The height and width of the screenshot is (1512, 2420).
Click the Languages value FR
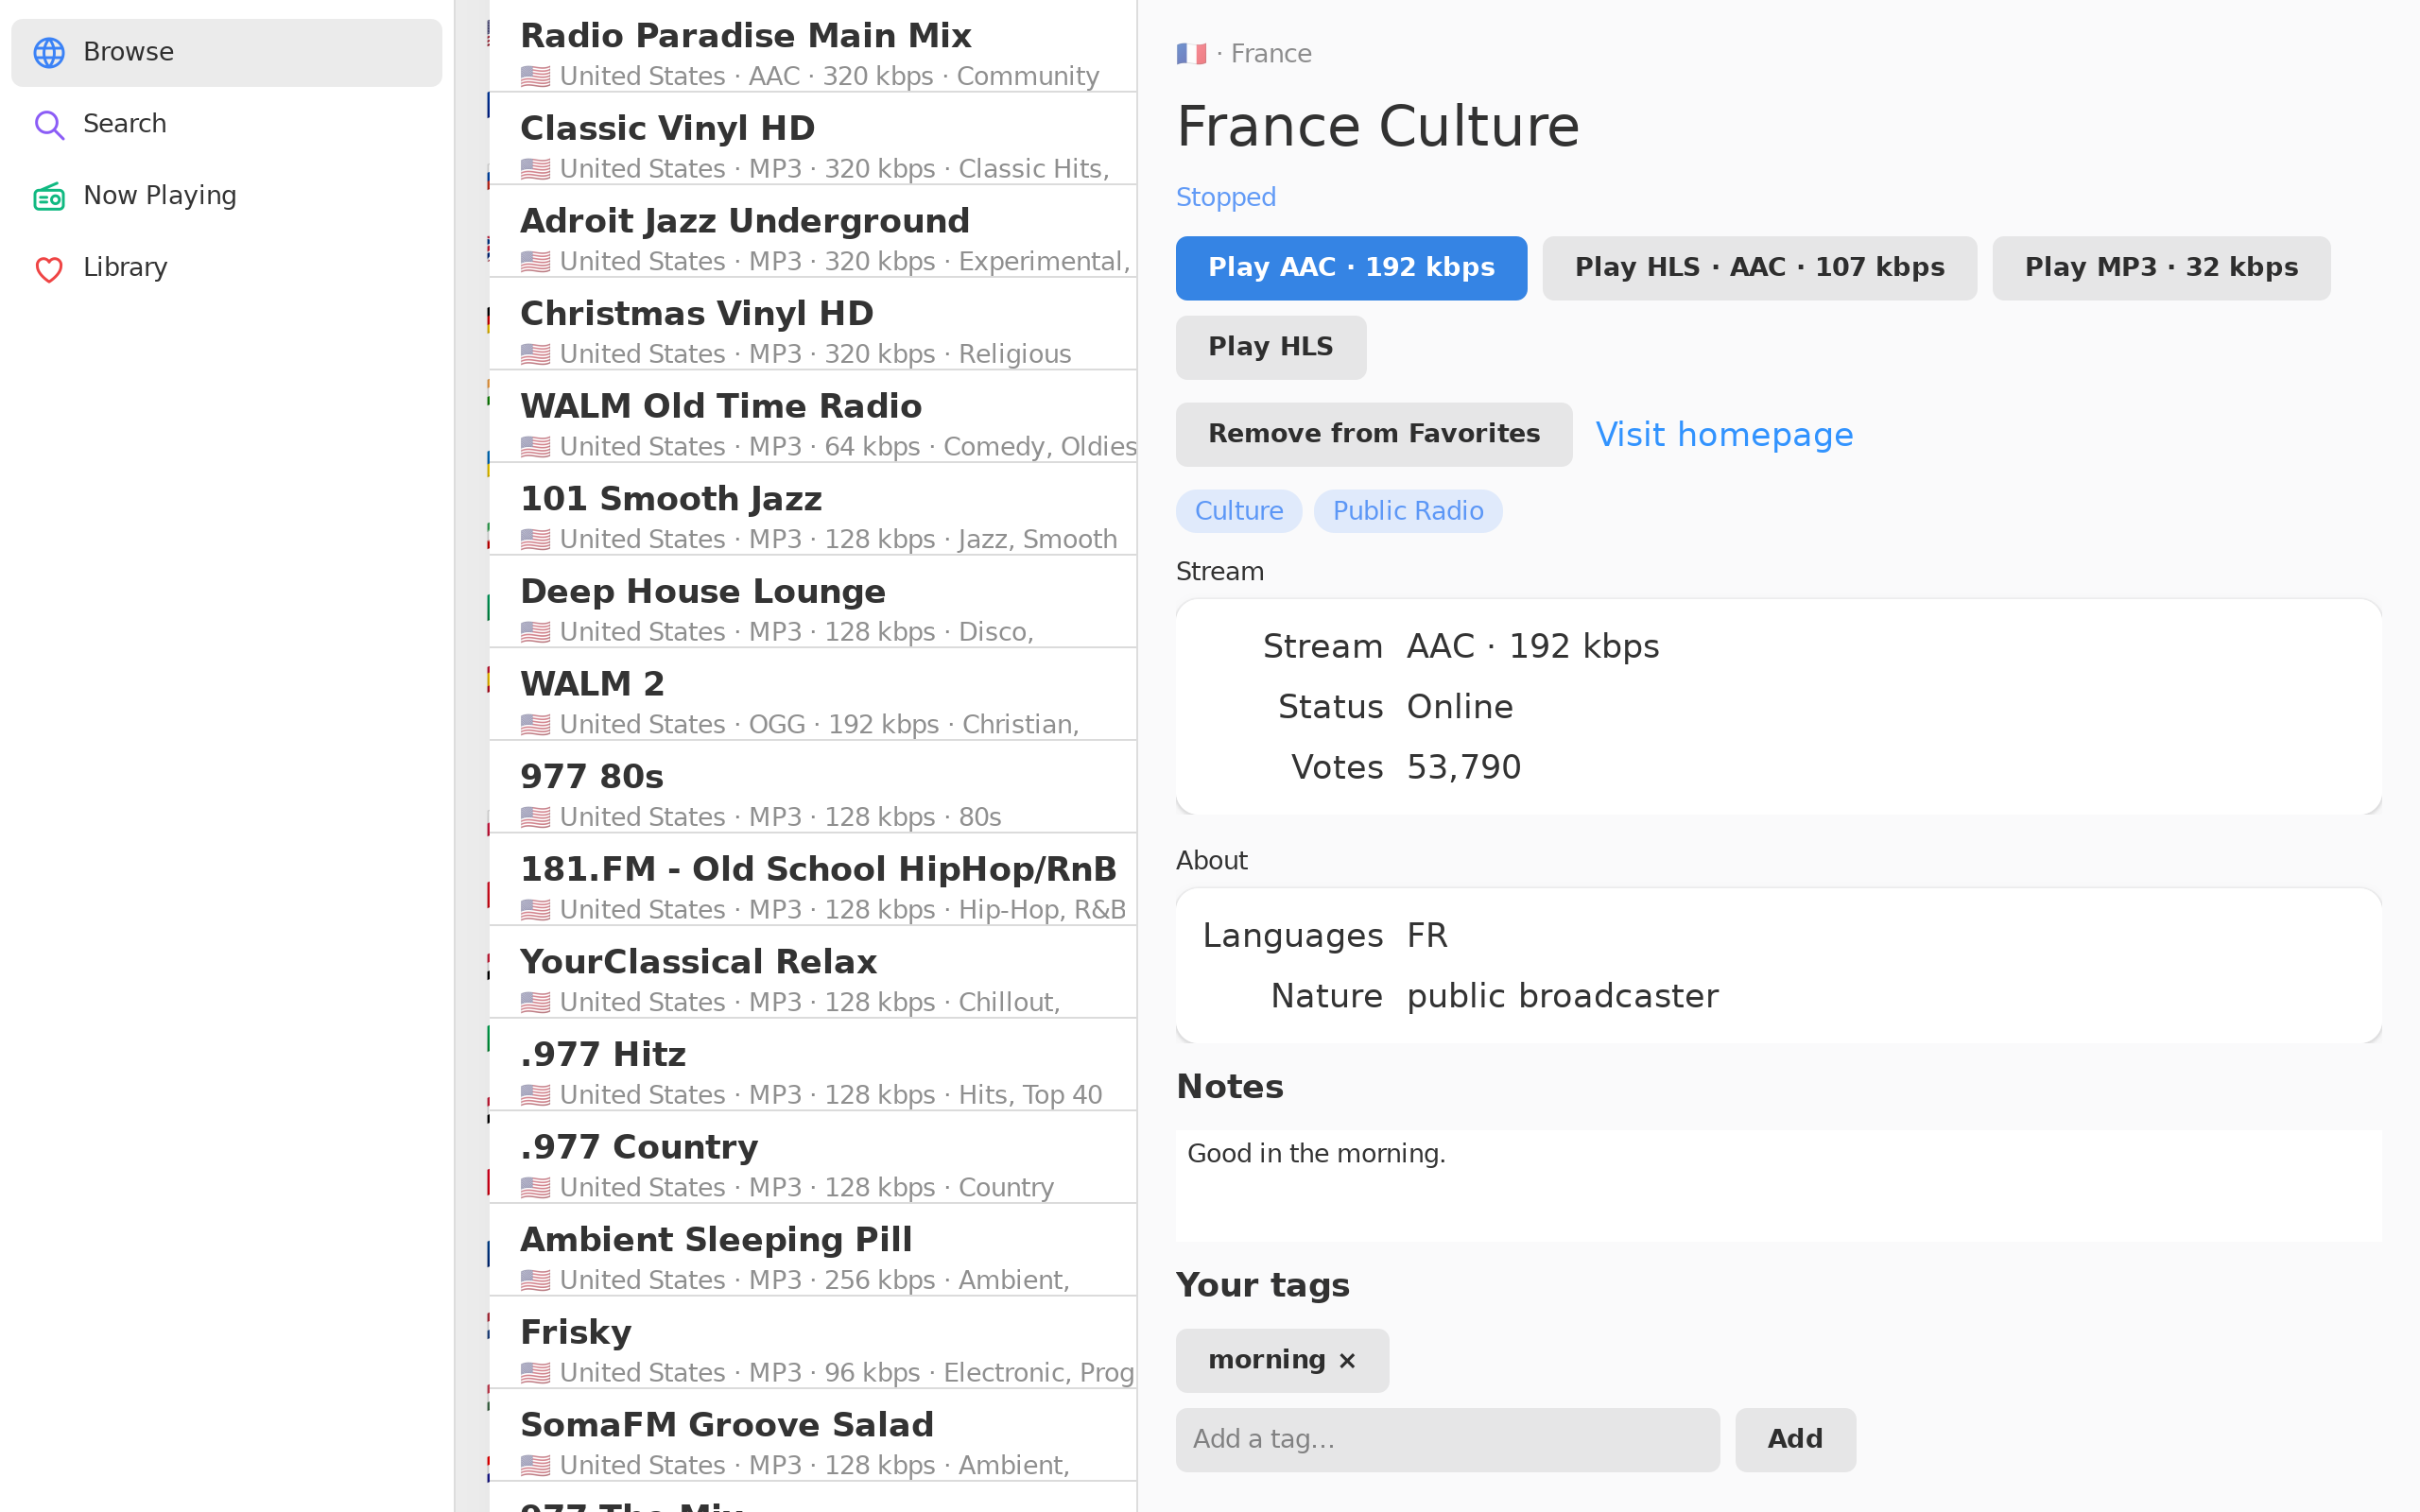tap(1427, 936)
